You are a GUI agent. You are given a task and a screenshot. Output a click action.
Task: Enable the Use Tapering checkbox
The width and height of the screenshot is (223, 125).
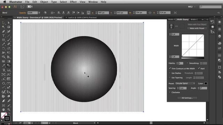(170, 77)
